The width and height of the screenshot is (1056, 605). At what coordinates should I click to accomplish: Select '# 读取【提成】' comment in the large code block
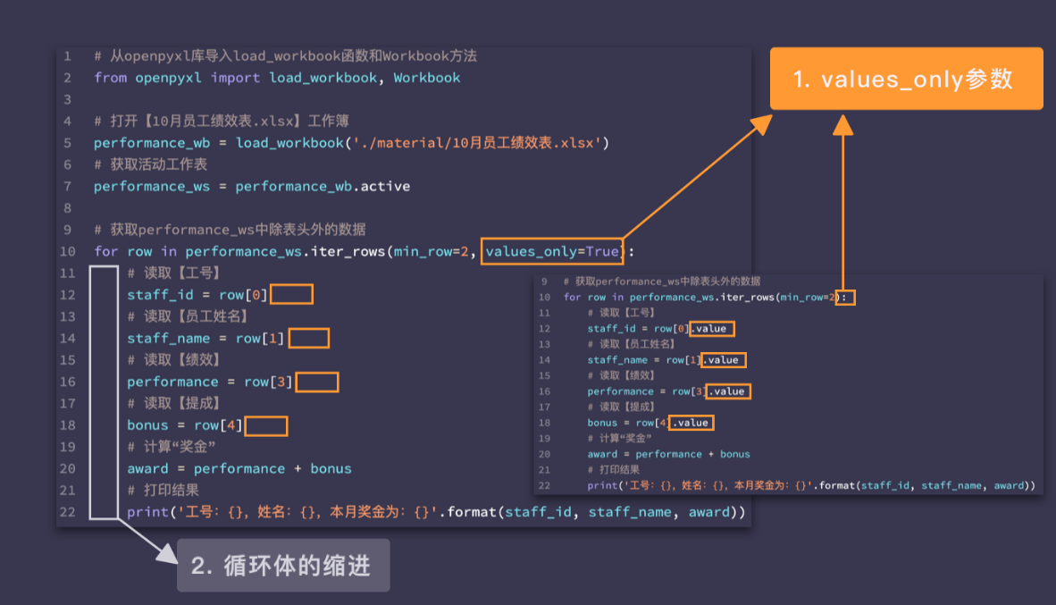pyautogui.click(x=173, y=404)
